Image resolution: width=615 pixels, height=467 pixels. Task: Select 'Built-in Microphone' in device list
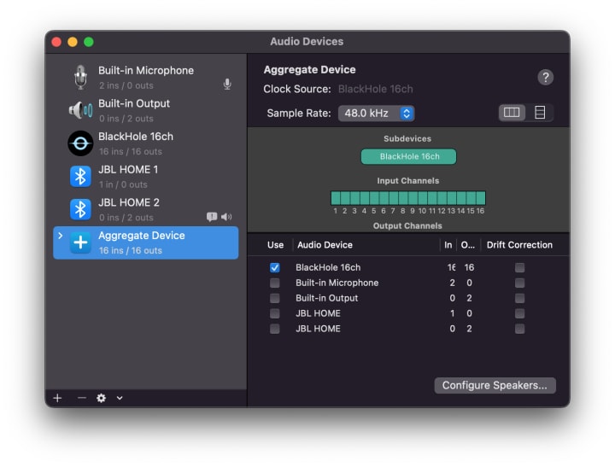[145, 77]
